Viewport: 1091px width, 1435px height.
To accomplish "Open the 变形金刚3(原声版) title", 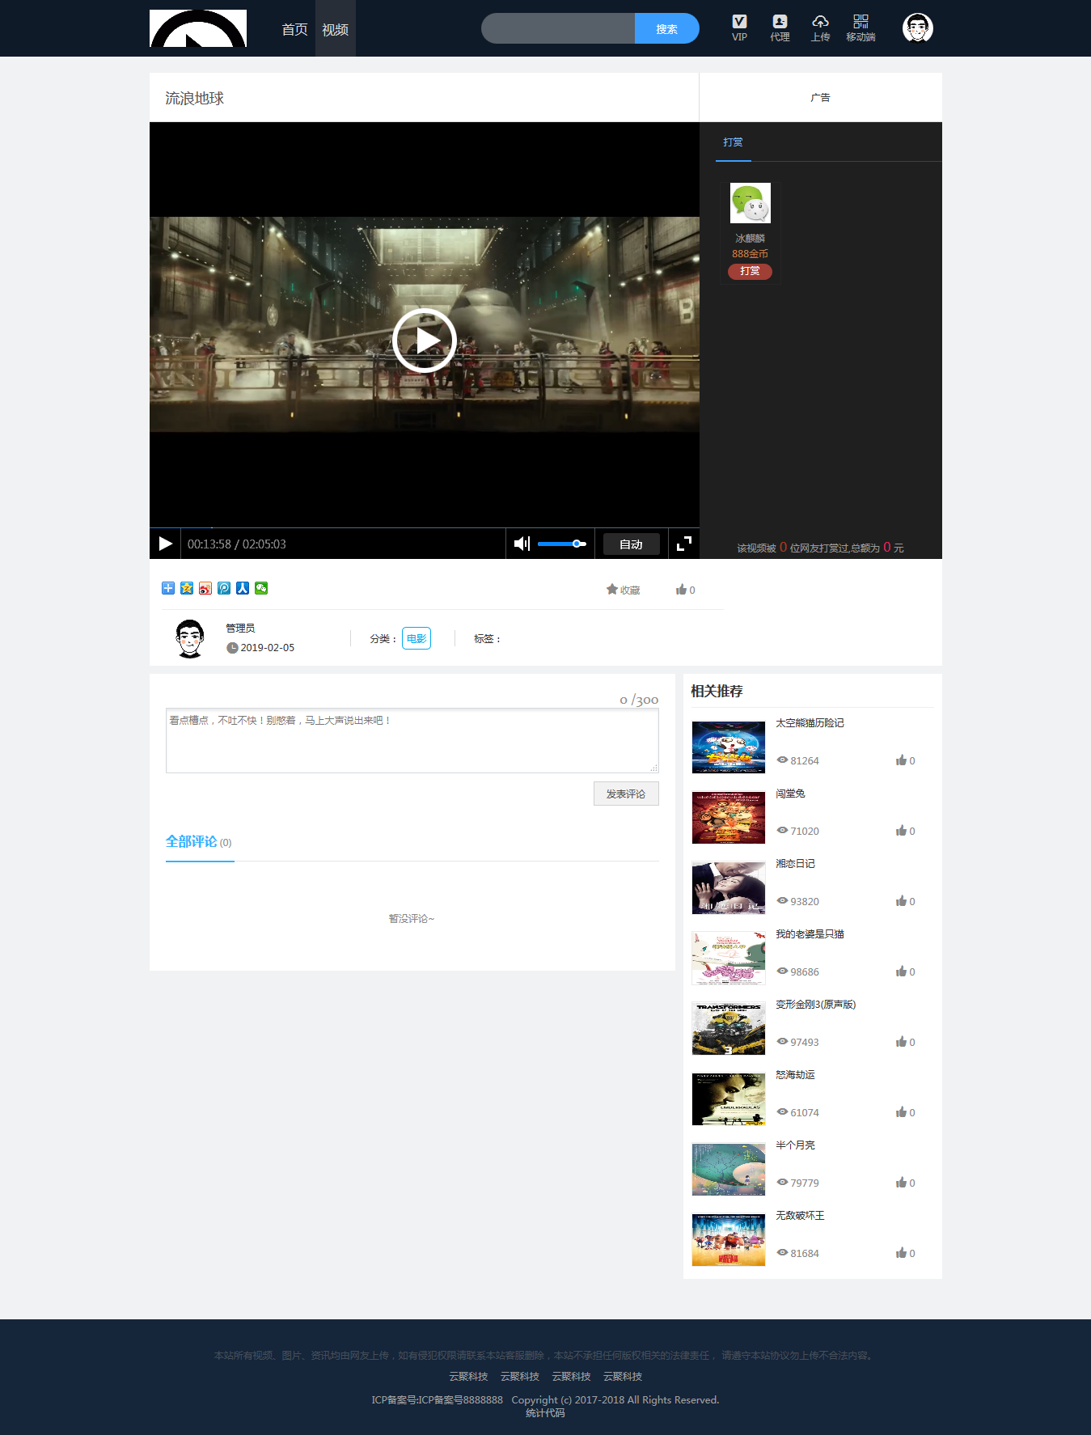I will tap(815, 1005).
